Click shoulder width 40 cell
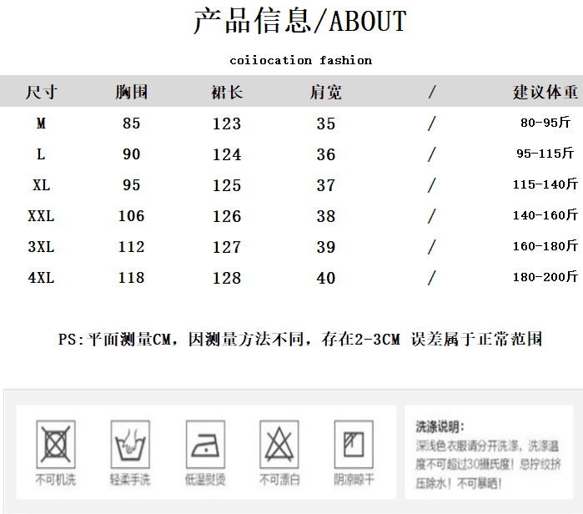The width and height of the screenshot is (583, 514). pos(326,278)
